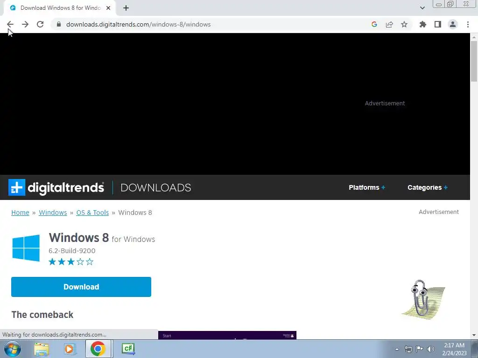
Task: Click the blue Download button
Action: coord(81,287)
